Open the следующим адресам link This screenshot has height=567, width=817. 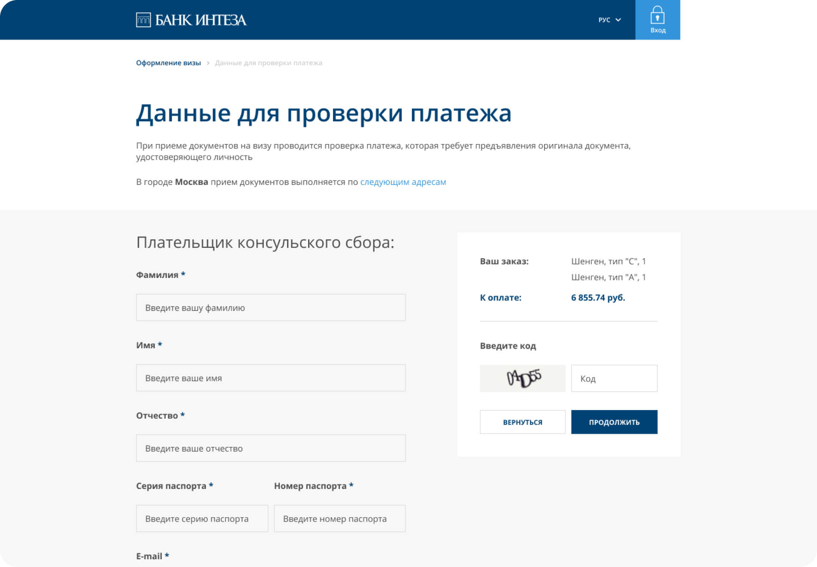click(x=403, y=182)
